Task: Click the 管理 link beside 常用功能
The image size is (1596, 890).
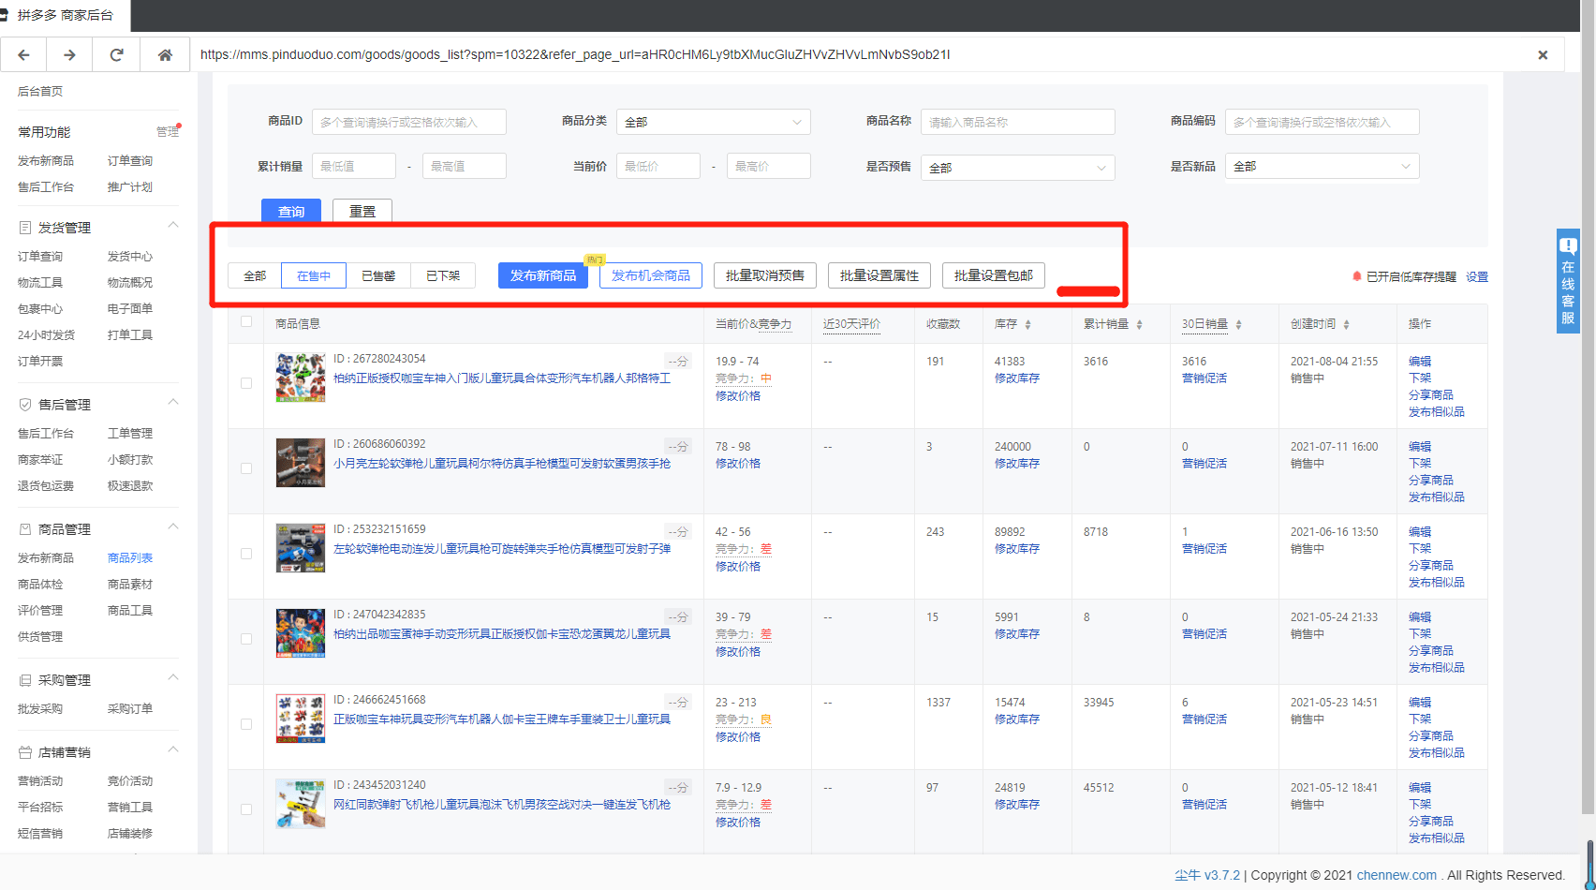Action: click(x=168, y=132)
